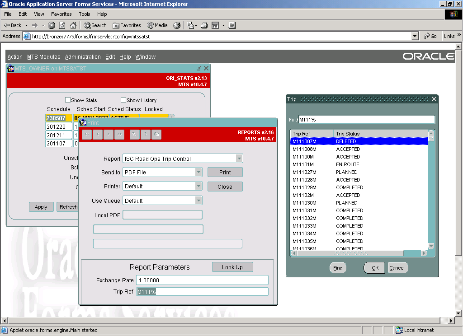Click the Mail icon in toolbar
Image resolution: width=463 pixels, height=336 pixels.
point(190,25)
